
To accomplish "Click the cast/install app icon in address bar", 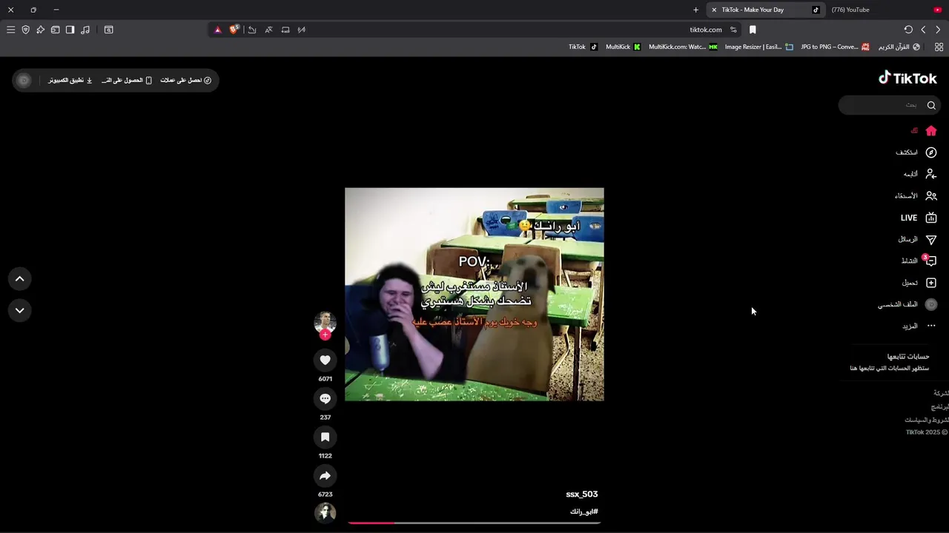I will [285, 30].
